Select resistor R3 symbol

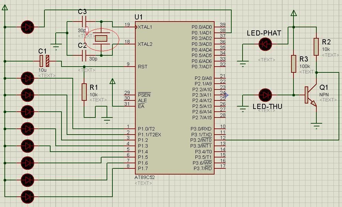point(293,64)
